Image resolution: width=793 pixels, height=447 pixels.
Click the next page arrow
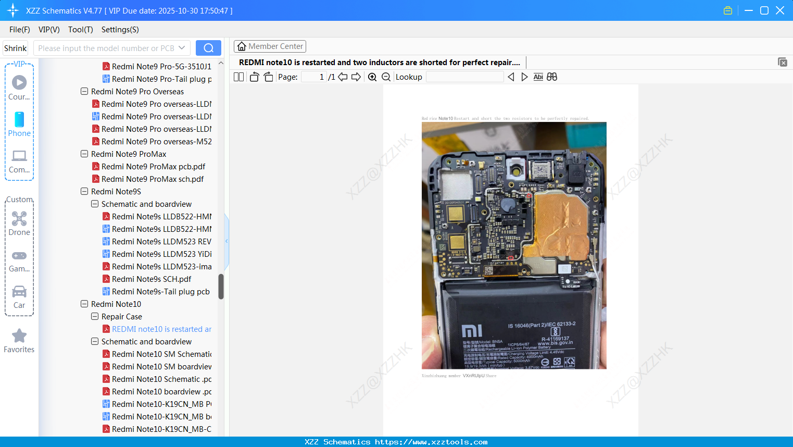(x=356, y=77)
